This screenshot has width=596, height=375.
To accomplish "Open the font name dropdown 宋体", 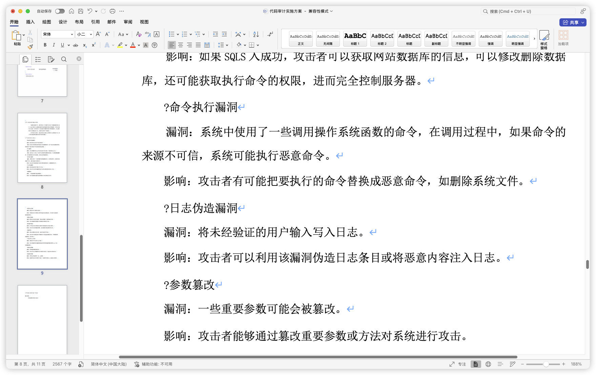I will [x=58, y=34].
